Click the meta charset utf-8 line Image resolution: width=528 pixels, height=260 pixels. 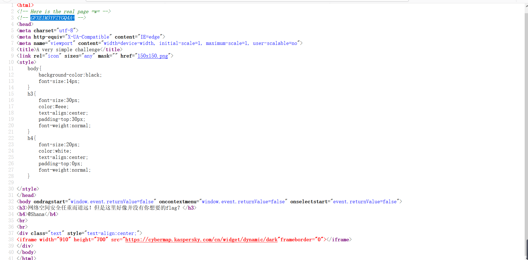coord(47,31)
